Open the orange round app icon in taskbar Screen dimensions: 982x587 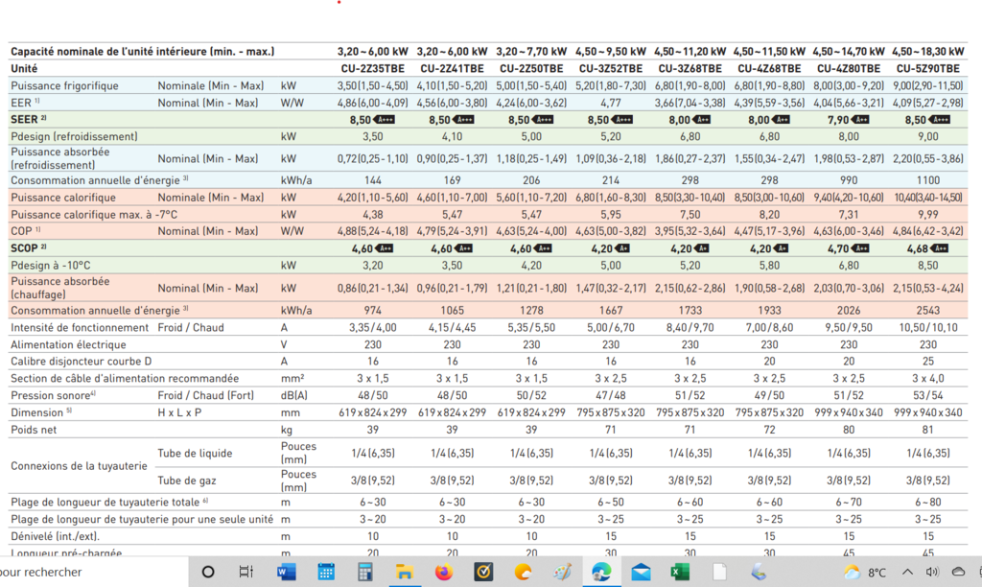tap(523, 572)
